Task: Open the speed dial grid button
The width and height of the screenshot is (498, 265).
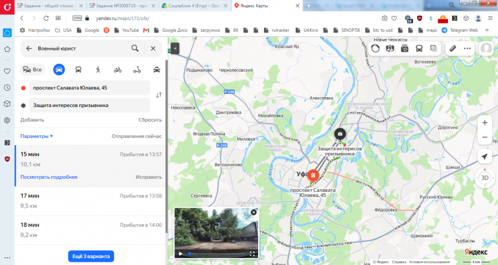Action: 58,18
